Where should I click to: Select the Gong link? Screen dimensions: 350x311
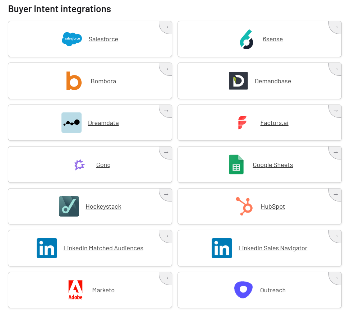coord(103,165)
